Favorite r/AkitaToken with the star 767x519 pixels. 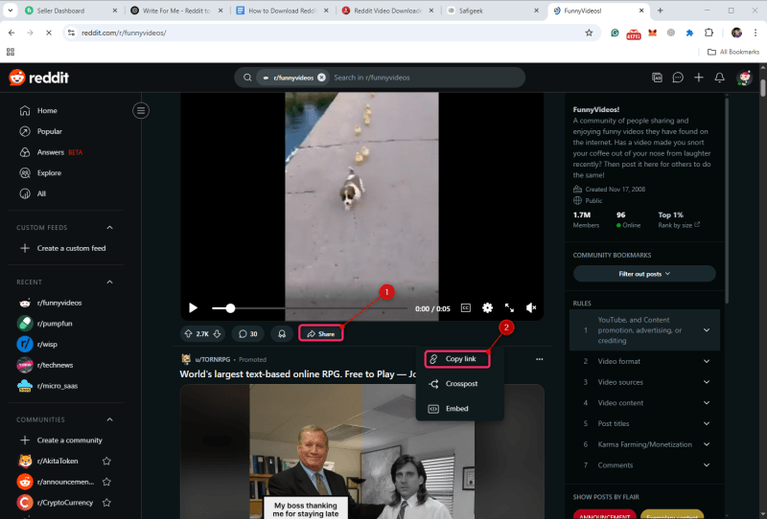click(x=106, y=461)
